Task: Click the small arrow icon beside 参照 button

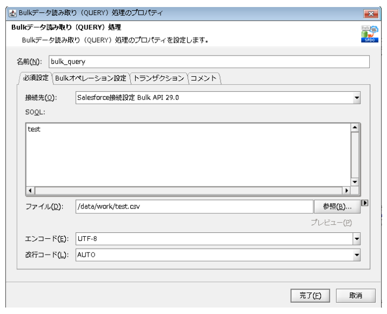Action: click(364, 203)
